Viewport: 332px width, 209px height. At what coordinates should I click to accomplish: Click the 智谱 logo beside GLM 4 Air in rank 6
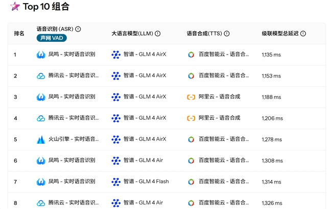coord(116,161)
